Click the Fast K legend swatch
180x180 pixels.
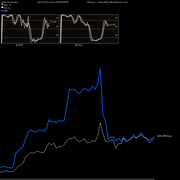click(x=2, y=7)
